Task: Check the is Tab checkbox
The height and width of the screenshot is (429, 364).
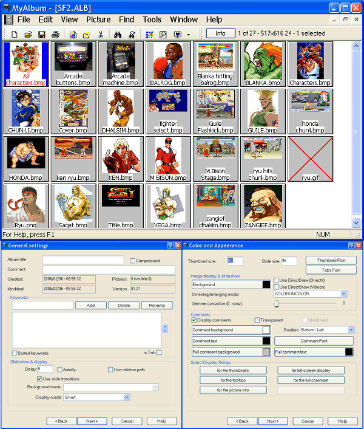Action: pos(159,352)
